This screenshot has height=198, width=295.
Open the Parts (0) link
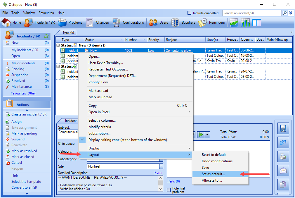174,181
